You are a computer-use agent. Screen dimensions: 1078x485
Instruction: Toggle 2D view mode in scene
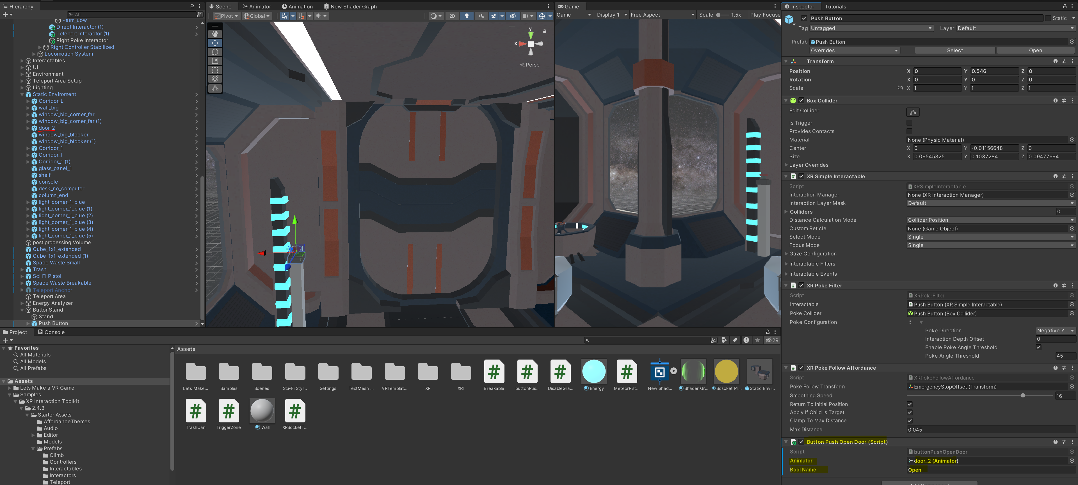(x=452, y=16)
